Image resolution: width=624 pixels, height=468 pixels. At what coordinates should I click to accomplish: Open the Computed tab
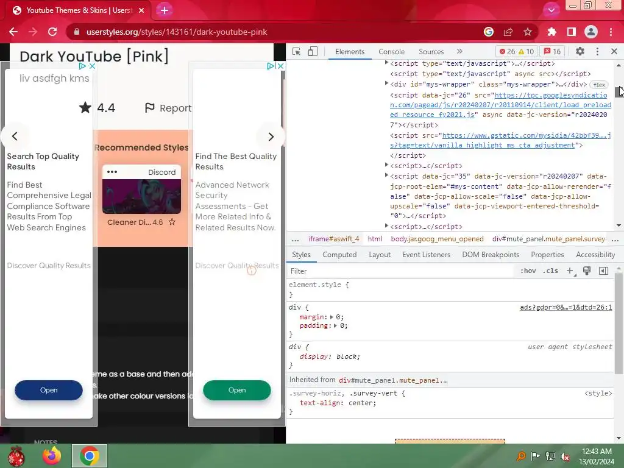tap(339, 255)
